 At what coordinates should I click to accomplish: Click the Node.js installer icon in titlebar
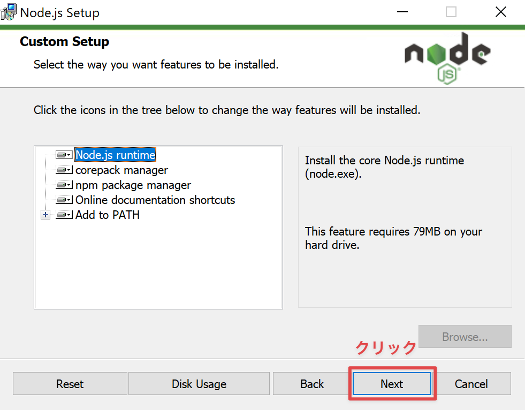click(x=9, y=11)
